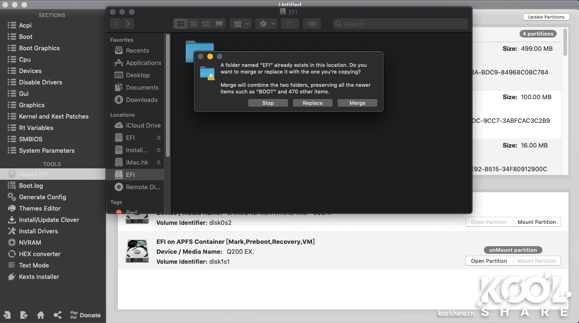The image size is (579, 323).
Task: Open Remote Disc in Finder sidebar
Action: (x=137, y=187)
